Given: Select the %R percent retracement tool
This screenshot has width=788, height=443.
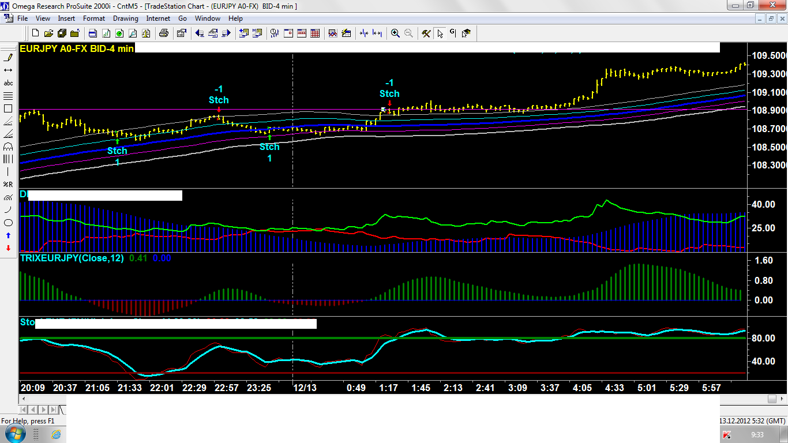Looking at the screenshot, I should pyautogui.click(x=8, y=185).
